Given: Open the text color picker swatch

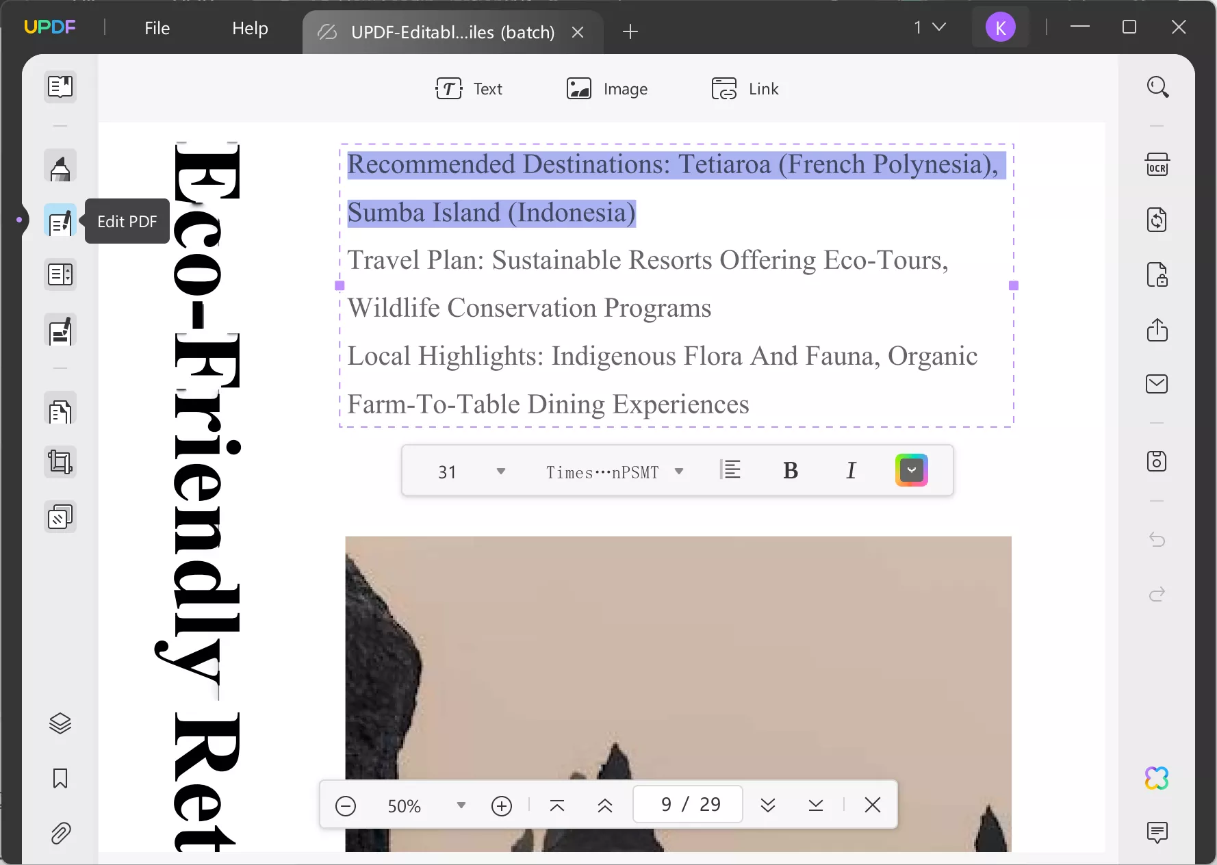Looking at the screenshot, I should click(x=912, y=471).
